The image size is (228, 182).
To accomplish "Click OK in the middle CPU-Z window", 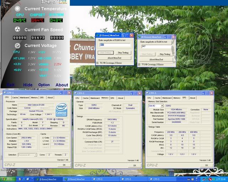I will pyautogui.click(x=135, y=165).
